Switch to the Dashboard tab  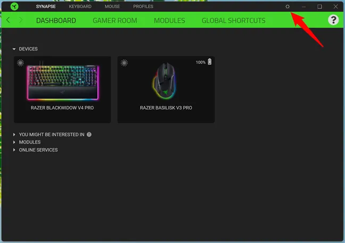point(56,20)
